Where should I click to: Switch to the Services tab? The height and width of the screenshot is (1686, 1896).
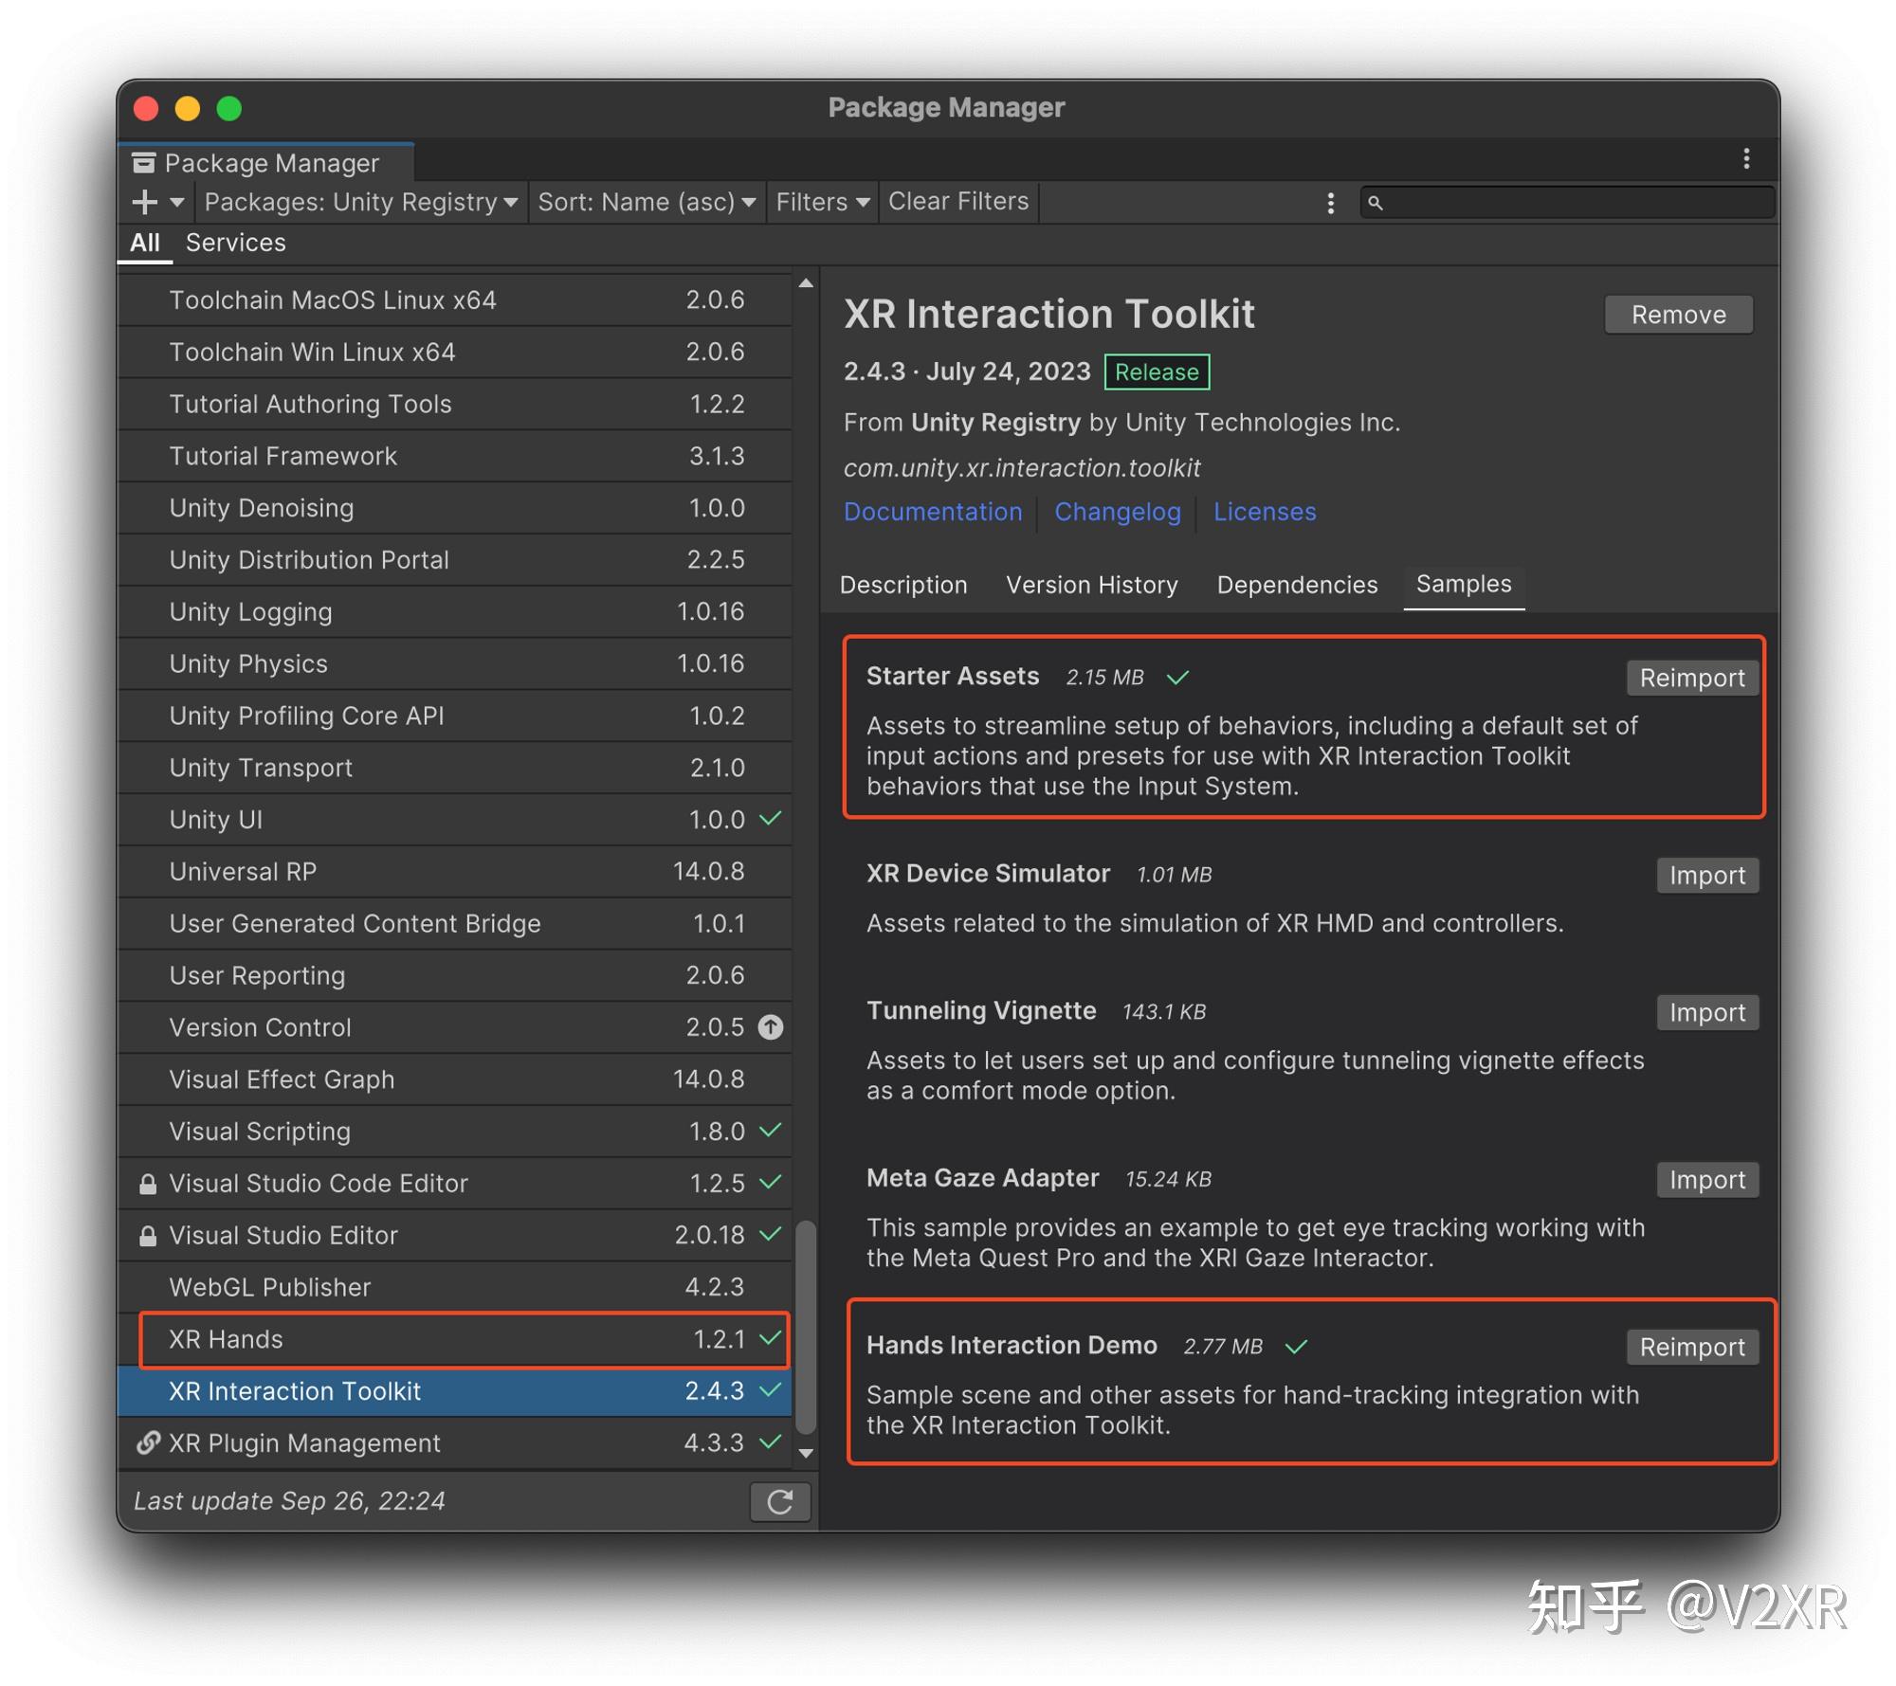(x=235, y=243)
